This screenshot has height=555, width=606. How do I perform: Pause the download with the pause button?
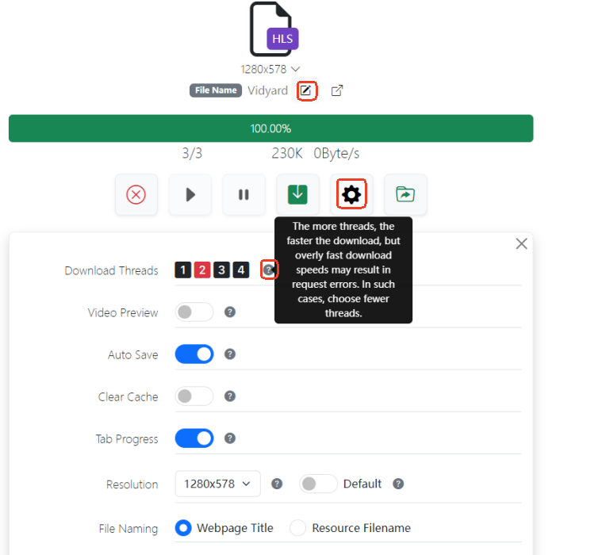pyautogui.click(x=244, y=195)
